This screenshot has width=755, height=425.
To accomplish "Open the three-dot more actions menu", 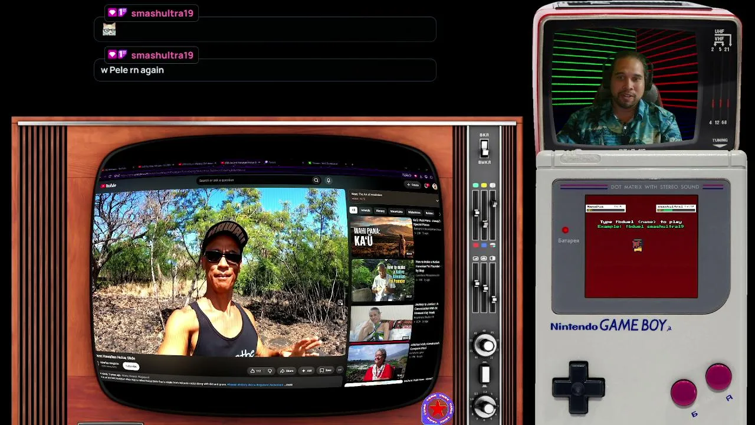I will tap(339, 371).
